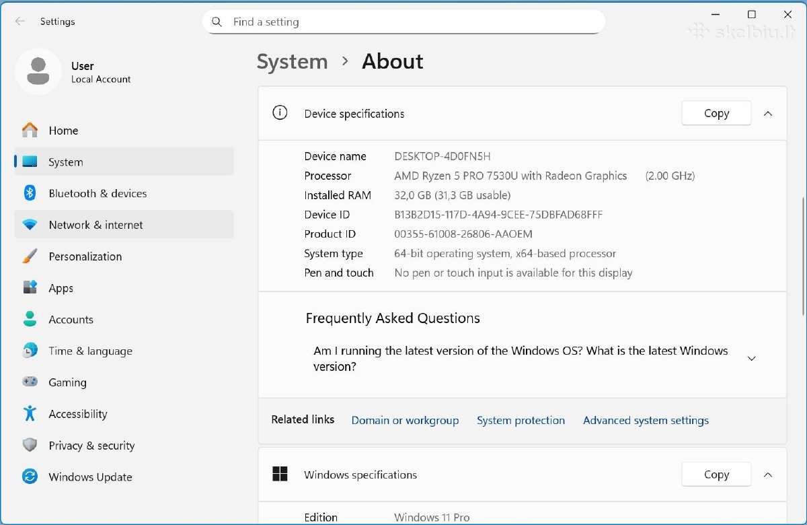Open Gaming settings page
This screenshot has height=525, width=807.
124,382
